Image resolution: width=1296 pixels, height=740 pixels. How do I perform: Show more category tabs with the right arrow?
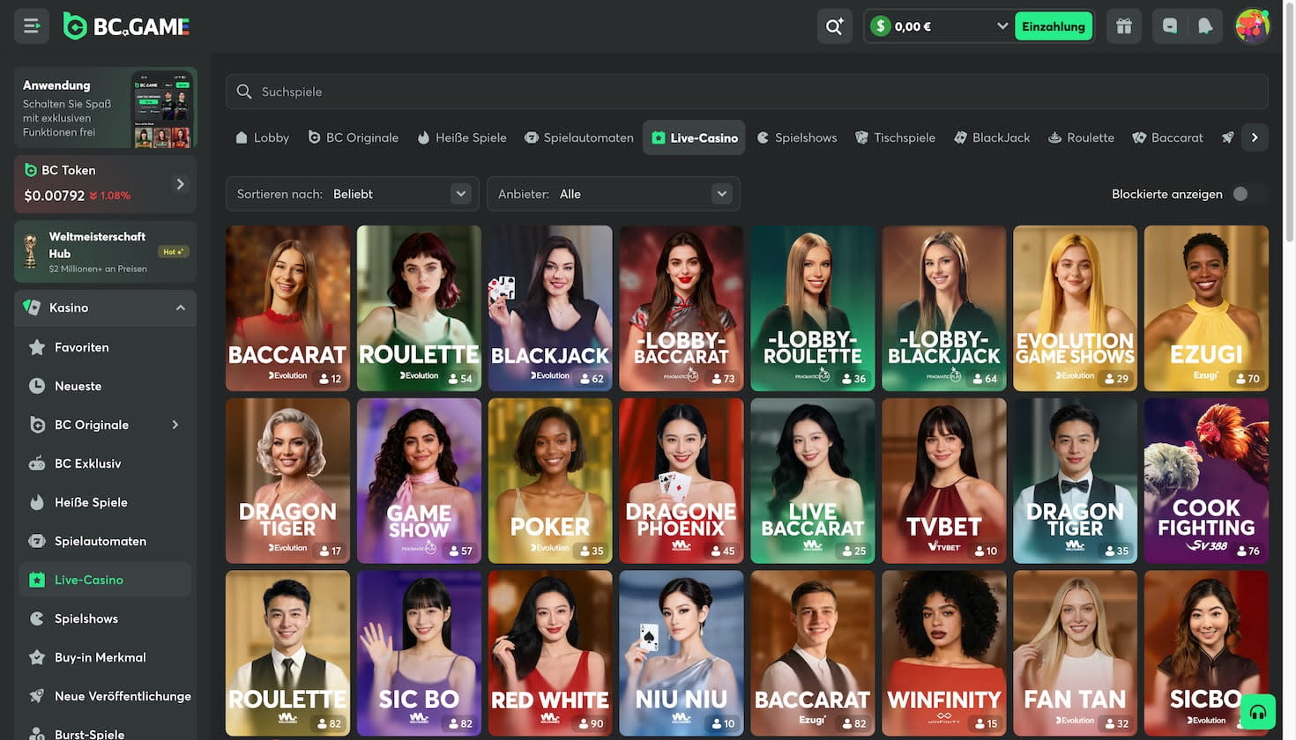point(1255,137)
